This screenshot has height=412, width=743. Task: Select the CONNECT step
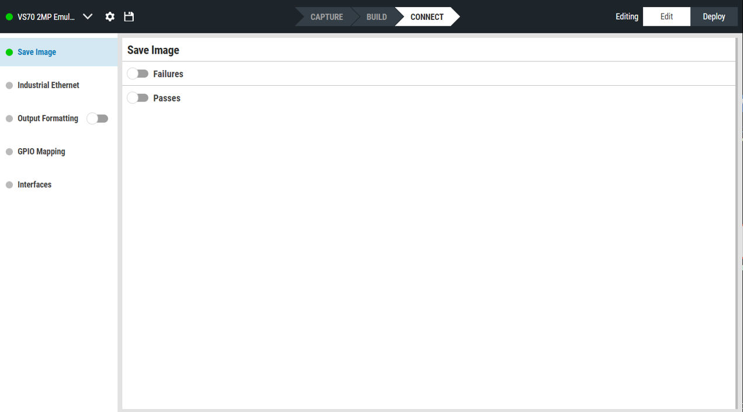point(427,17)
